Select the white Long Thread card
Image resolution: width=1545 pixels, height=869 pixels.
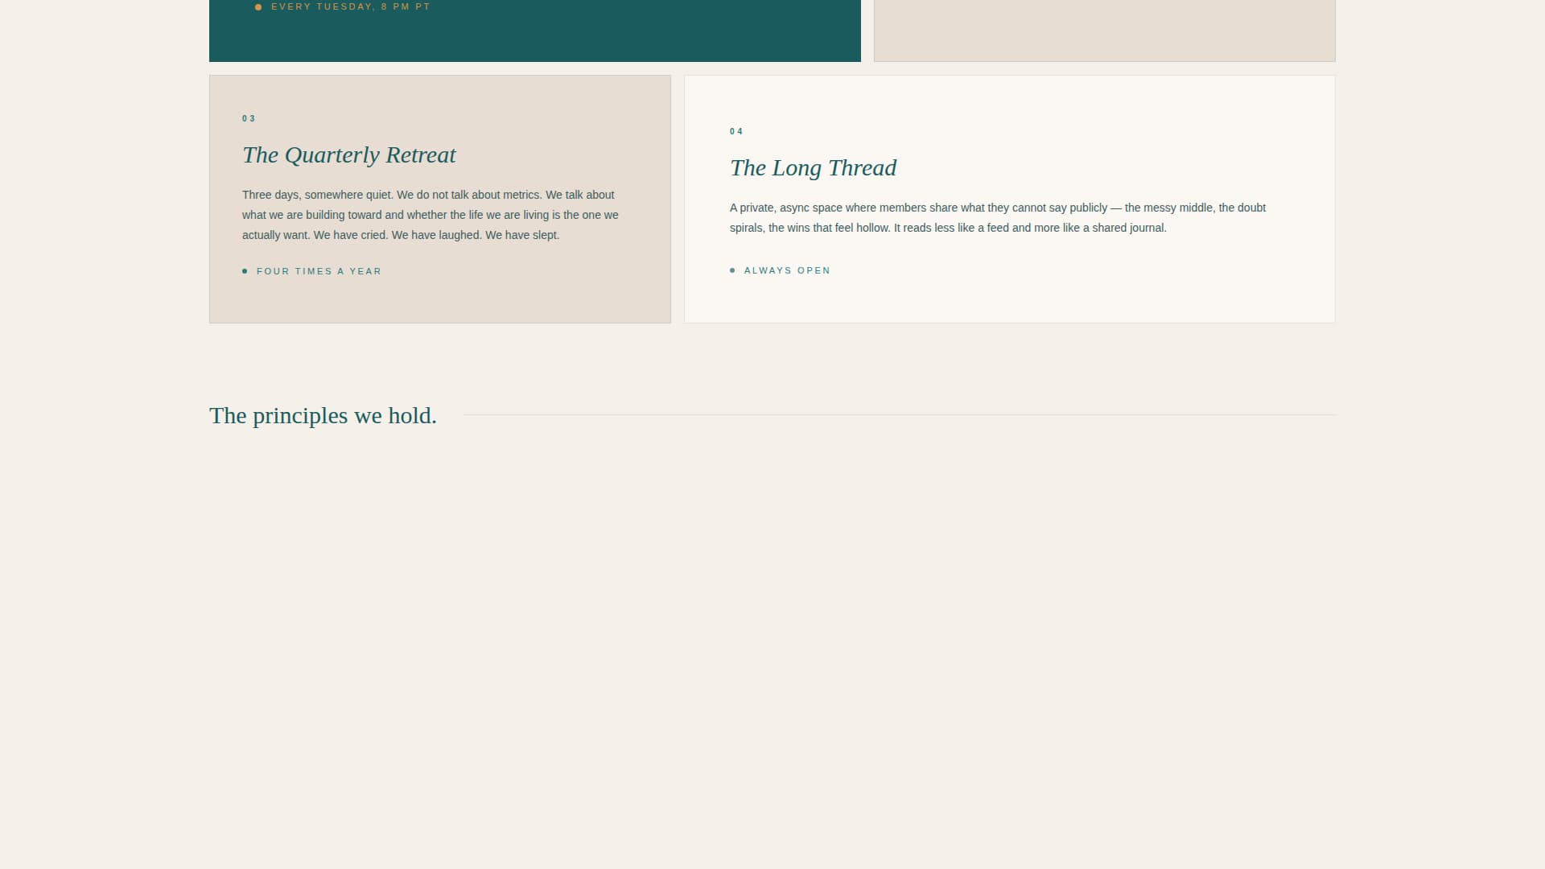(x=1009, y=199)
